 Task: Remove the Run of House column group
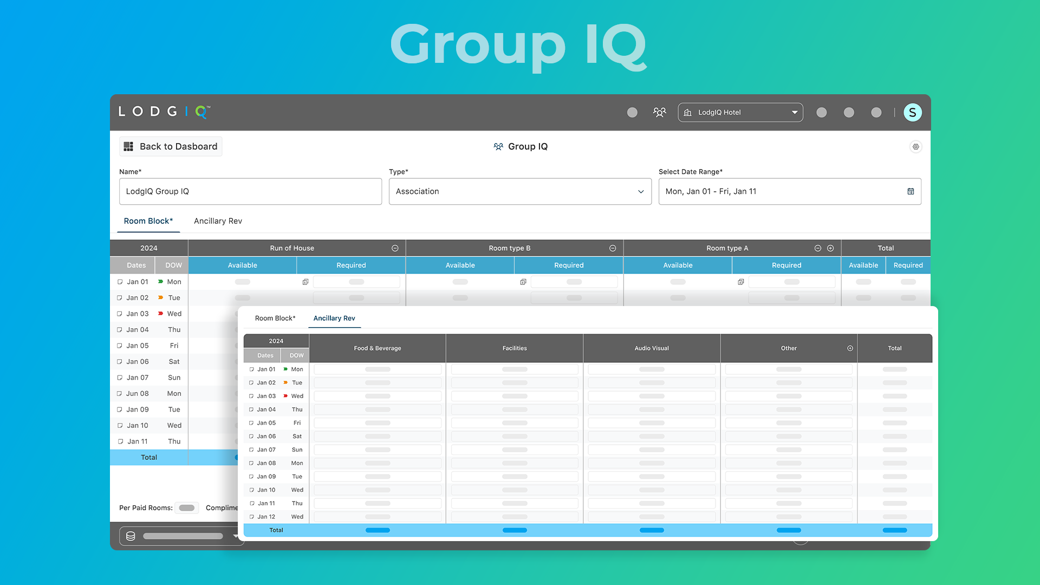395,248
